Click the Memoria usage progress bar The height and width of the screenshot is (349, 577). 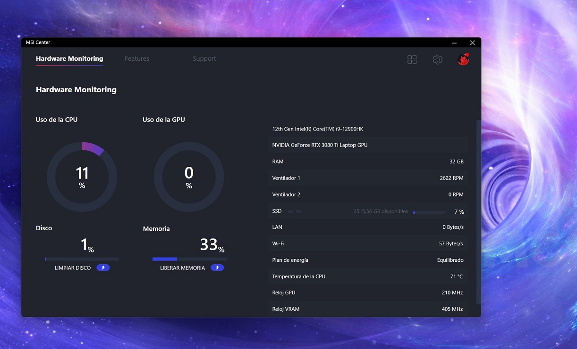pos(189,259)
